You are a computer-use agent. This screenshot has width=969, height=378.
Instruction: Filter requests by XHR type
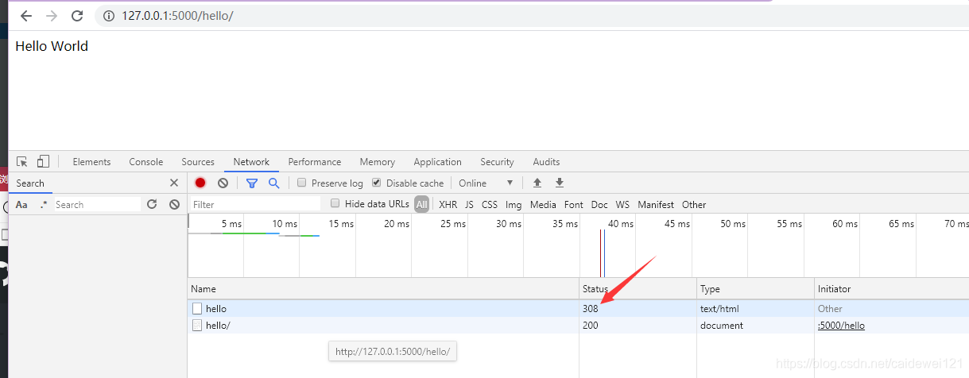click(x=448, y=205)
